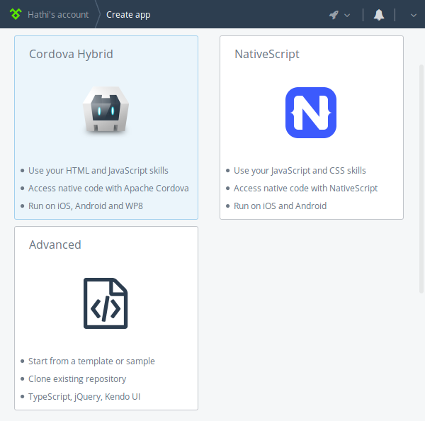Select the NativeScript title

tap(267, 54)
